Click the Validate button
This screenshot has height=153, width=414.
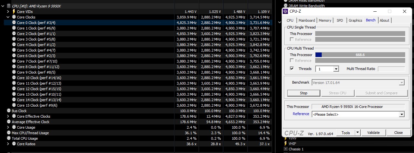pyautogui.click(x=373, y=133)
